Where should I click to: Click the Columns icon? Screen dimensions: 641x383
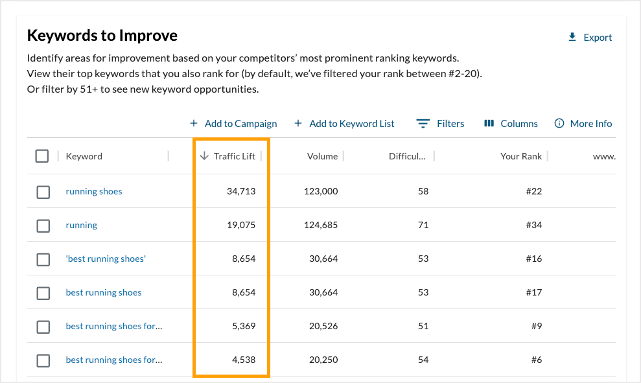pos(489,123)
